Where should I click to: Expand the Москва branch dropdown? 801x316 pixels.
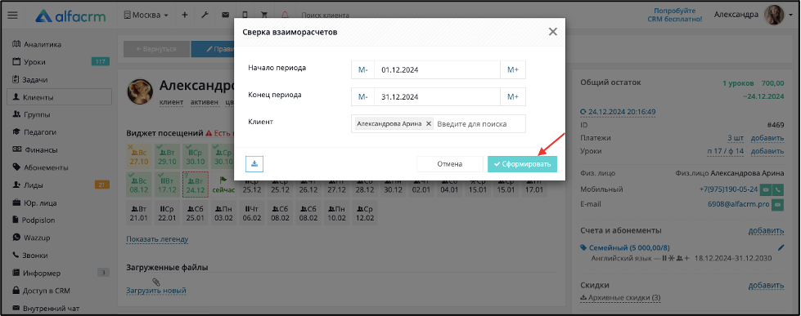(146, 16)
